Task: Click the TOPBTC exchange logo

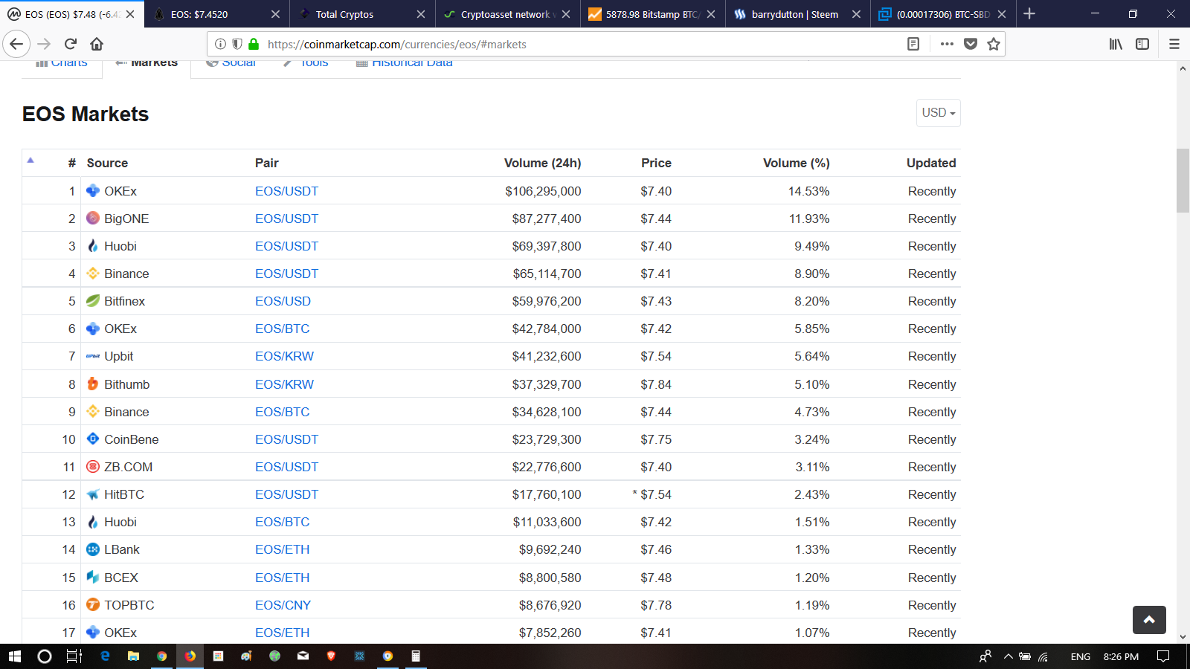Action: pyautogui.click(x=93, y=604)
